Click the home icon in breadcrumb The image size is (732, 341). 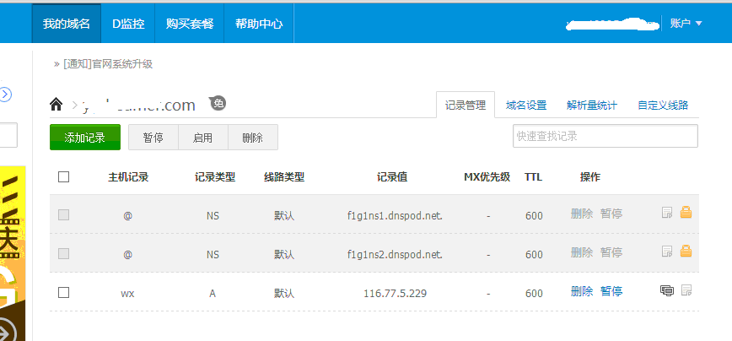56,104
